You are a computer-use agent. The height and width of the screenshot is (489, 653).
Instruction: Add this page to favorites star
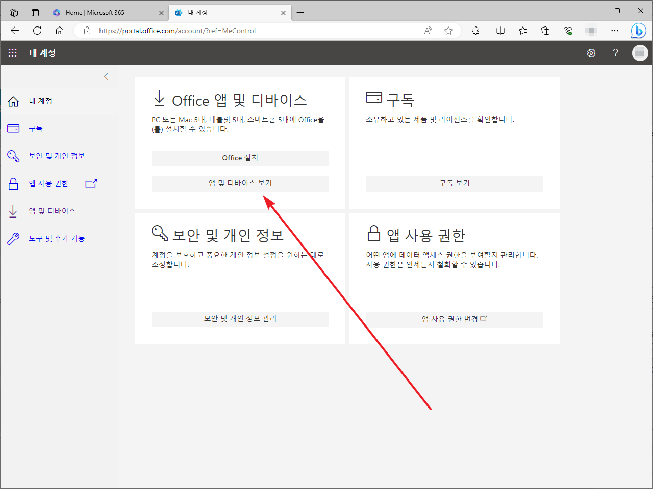click(x=448, y=31)
